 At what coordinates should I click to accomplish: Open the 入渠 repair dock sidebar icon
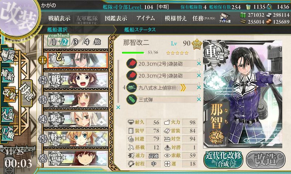(8, 115)
